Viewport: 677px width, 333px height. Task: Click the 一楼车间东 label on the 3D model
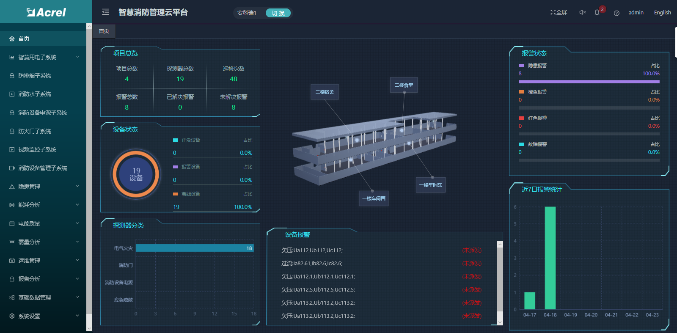(x=431, y=185)
